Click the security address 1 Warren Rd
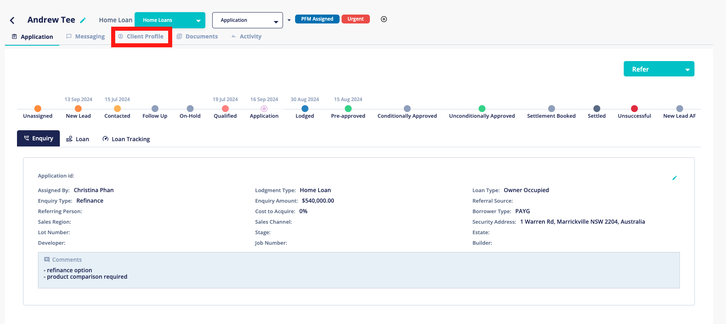726x324 pixels. 582,222
